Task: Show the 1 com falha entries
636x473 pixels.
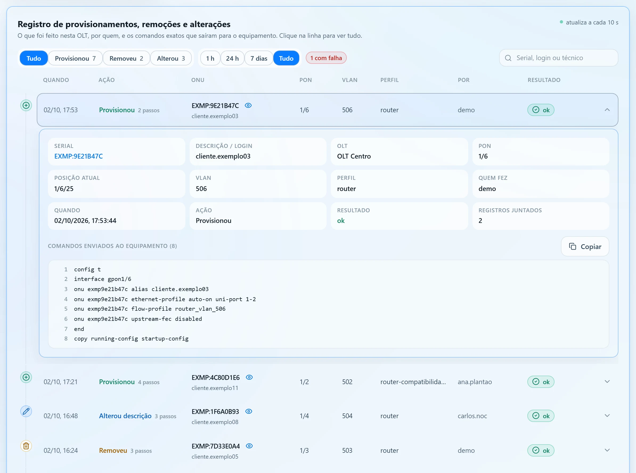Action: point(326,58)
